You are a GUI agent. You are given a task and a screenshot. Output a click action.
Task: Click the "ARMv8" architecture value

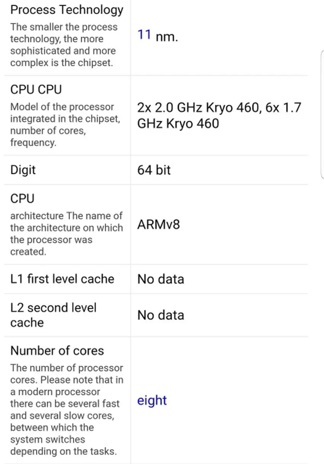click(x=158, y=225)
